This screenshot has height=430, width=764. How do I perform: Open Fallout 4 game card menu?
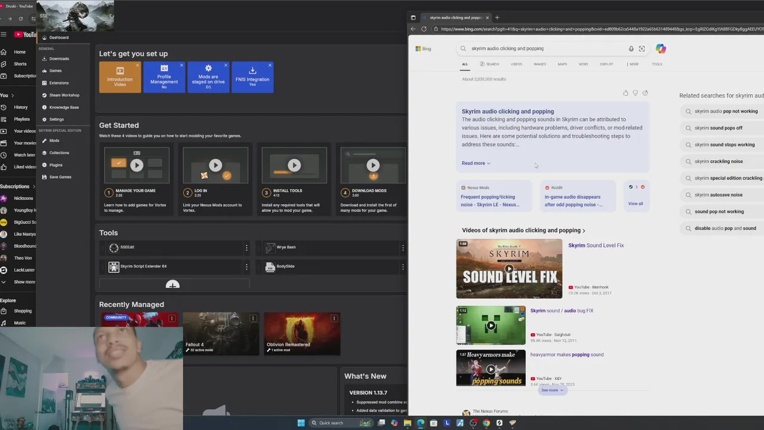(x=253, y=318)
